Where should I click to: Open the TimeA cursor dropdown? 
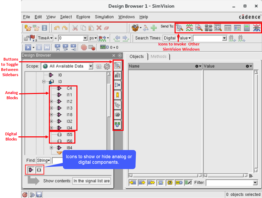point(45,38)
